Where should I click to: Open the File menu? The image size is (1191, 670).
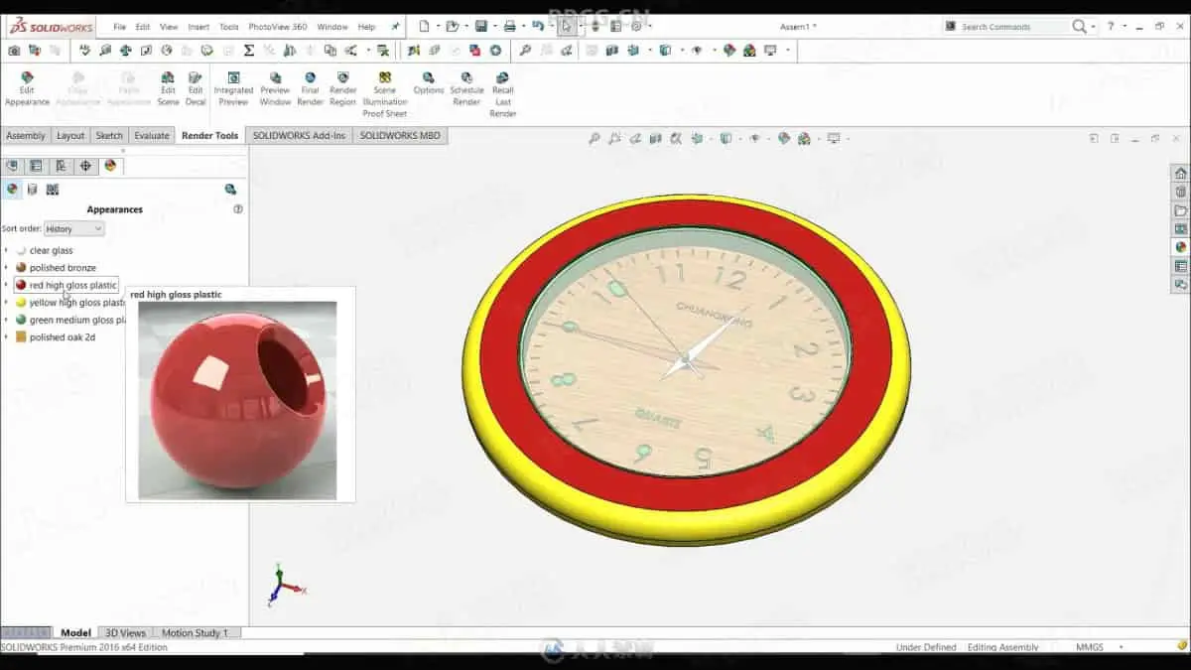pyautogui.click(x=119, y=27)
